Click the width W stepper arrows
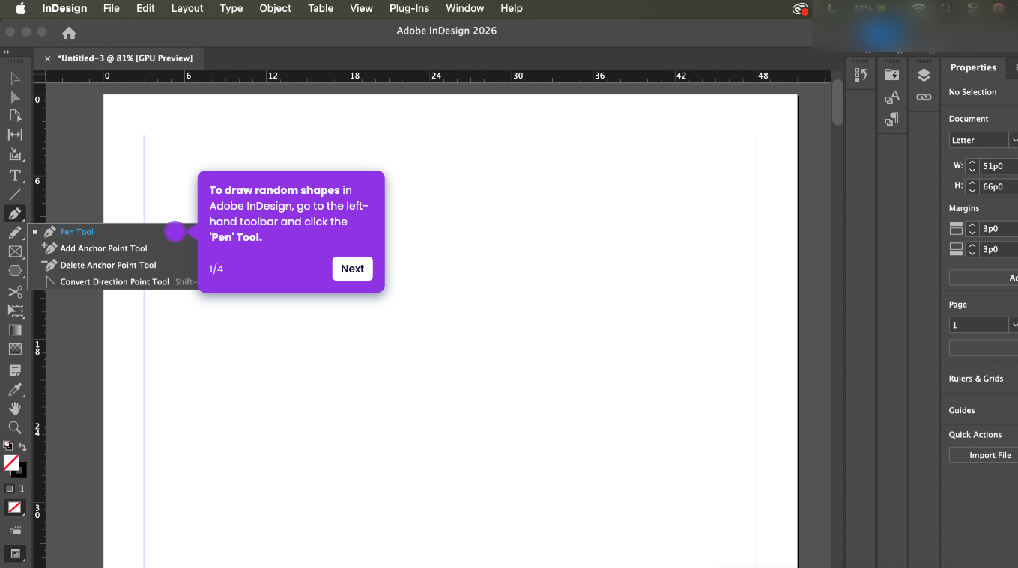The height and width of the screenshot is (568, 1018). pyautogui.click(x=972, y=166)
